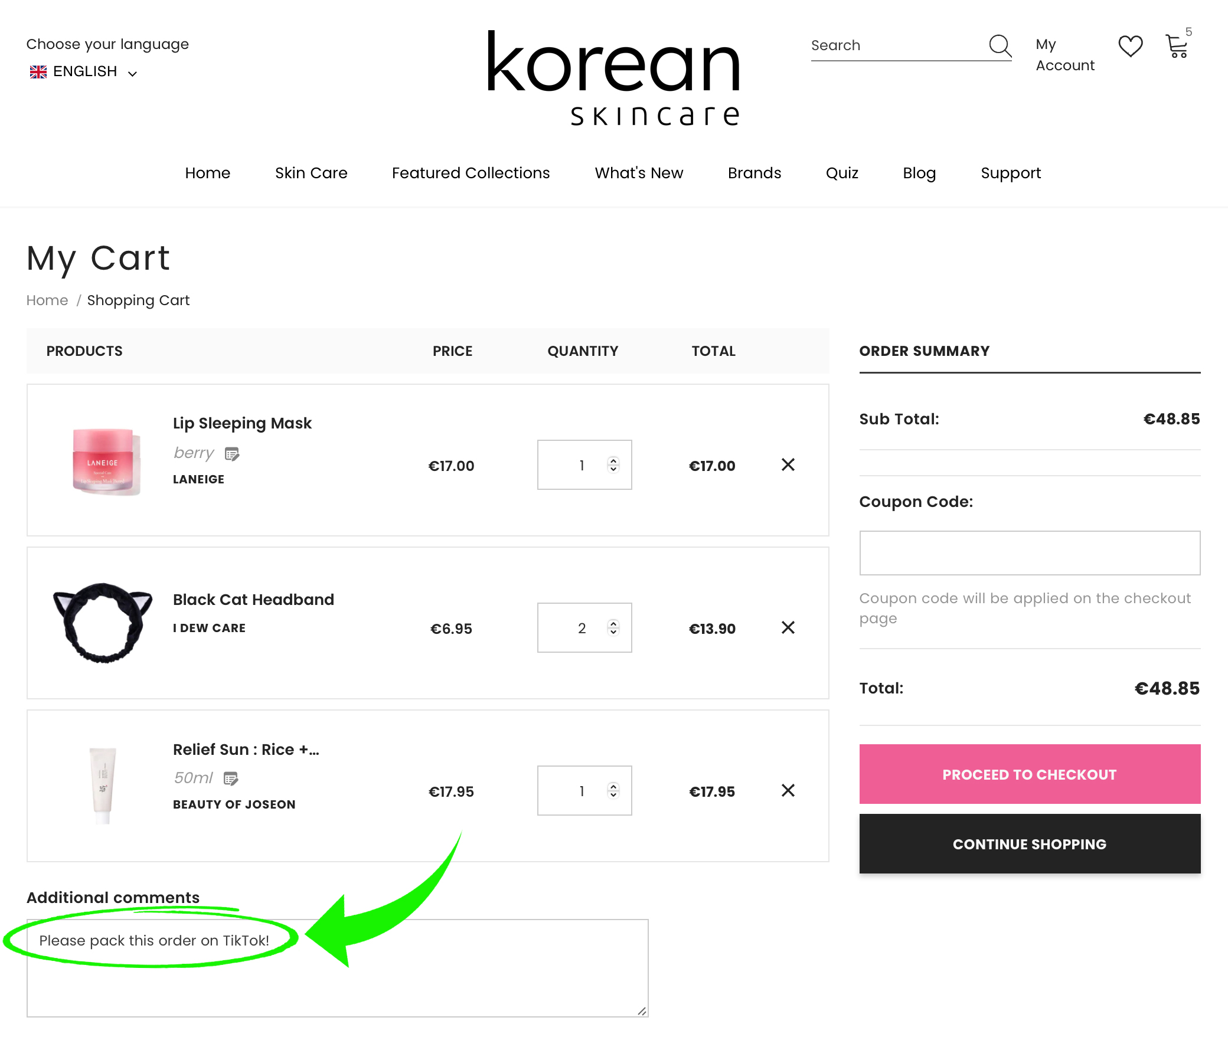Screen dimensions: 1228x1060
Task: Click the note icon beside berry
Action: coord(232,454)
